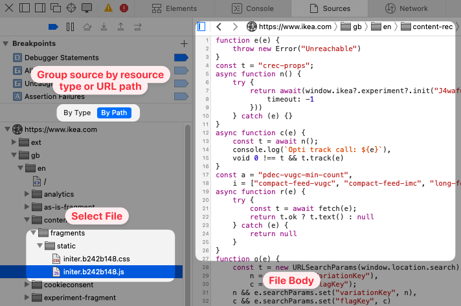The height and width of the screenshot is (306, 461).
Task: Collapse the fragments folder
Action: 34,233
